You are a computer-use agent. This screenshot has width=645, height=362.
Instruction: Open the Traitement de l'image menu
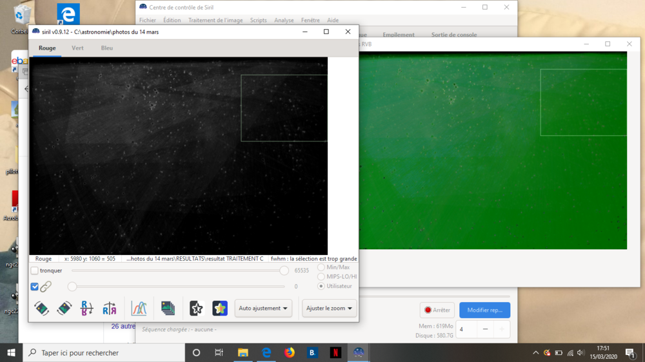215,20
